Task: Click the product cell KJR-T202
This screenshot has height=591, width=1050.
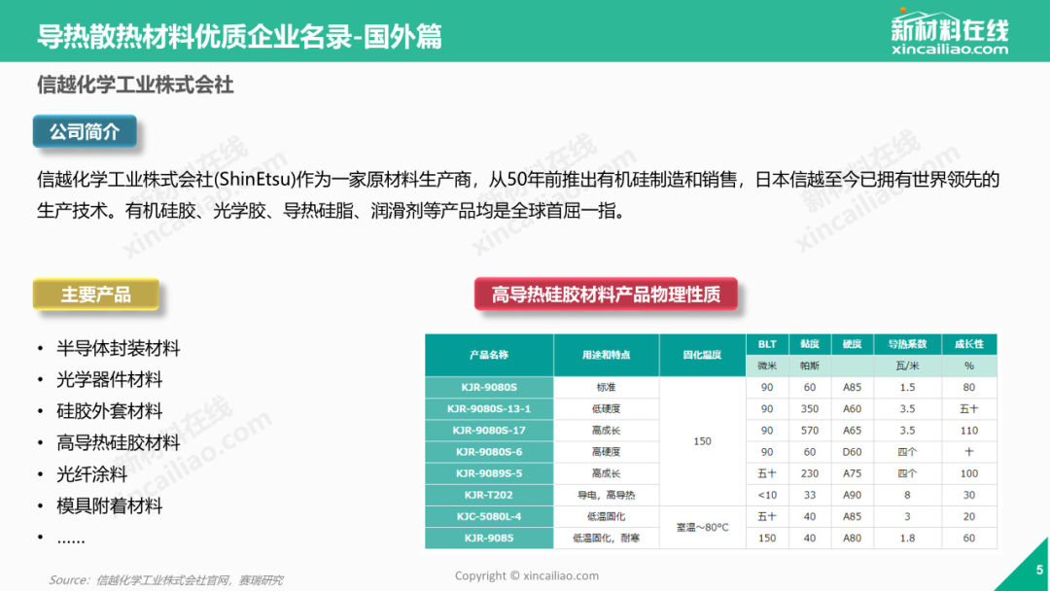Action: point(489,495)
